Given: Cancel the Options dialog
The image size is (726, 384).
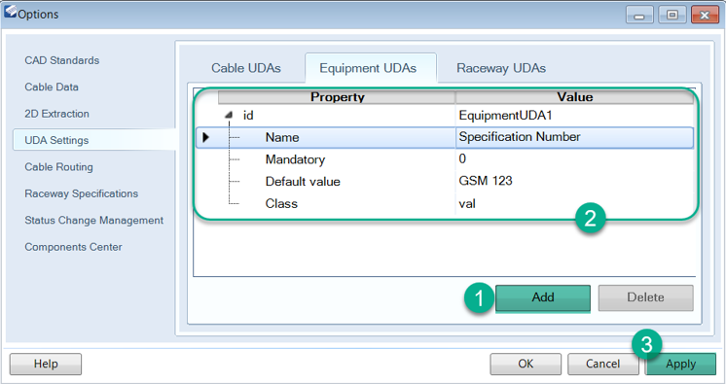Looking at the screenshot, I should (x=602, y=365).
